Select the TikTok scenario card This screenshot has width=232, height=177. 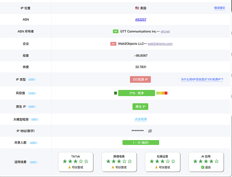click(x=75, y=162)
